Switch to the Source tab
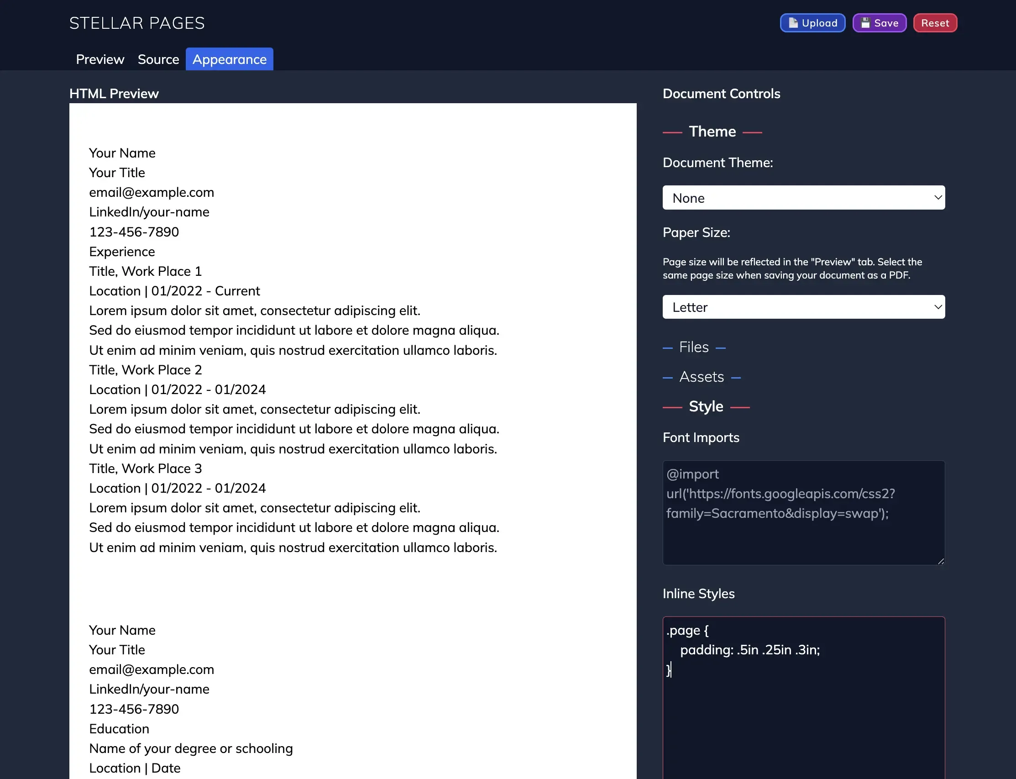Screen dimensions: 1016x779 [x=158, y=59]
